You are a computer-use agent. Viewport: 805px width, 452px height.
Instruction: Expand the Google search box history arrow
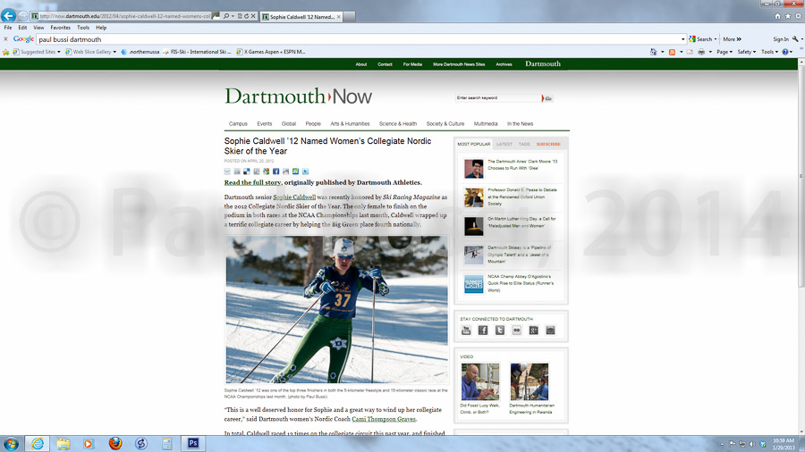tap(682, 39)
